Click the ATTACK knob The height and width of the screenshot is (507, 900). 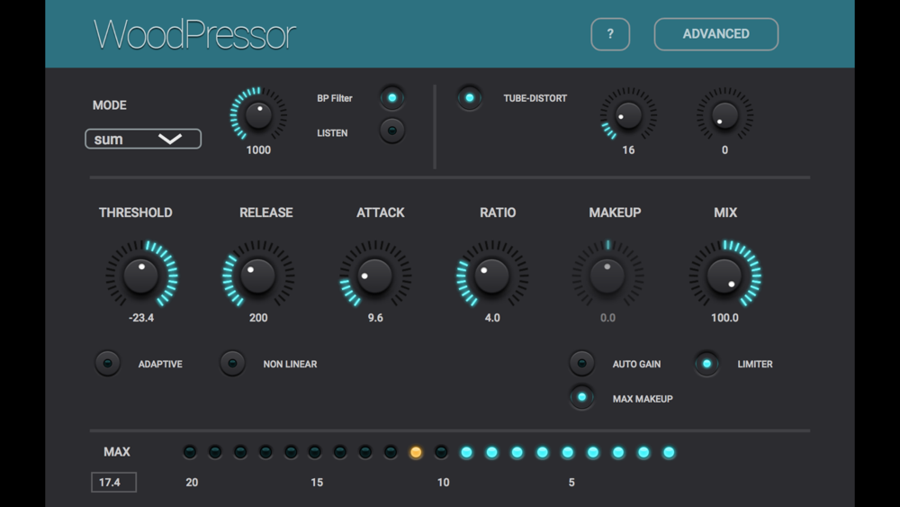coord(375,275)
